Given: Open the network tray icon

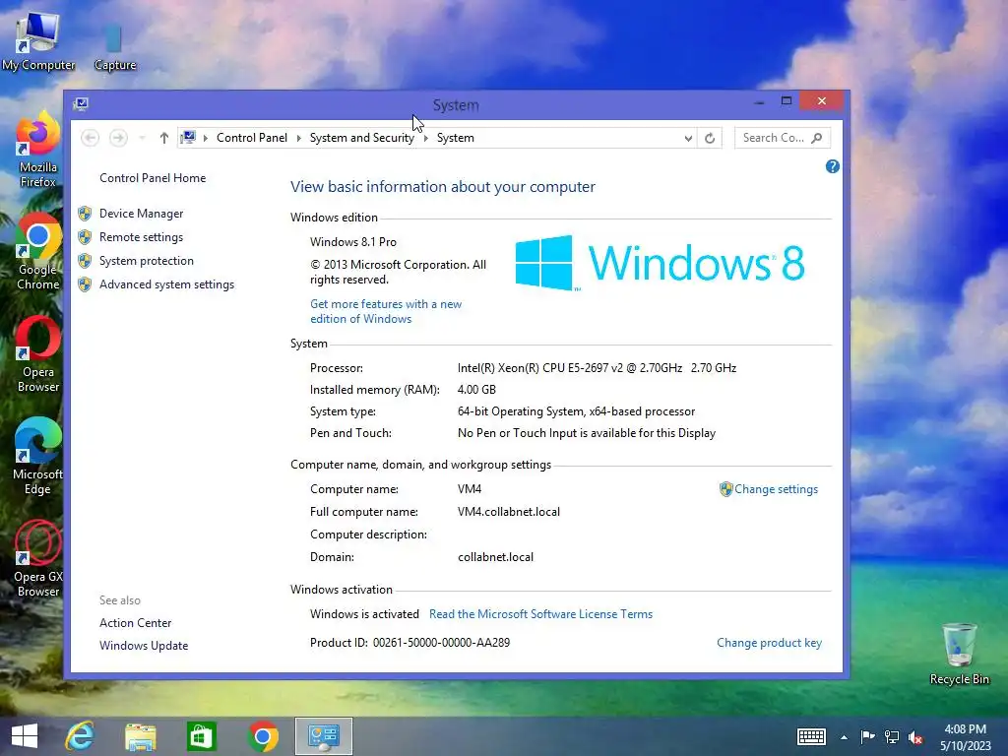Looking at the screenshot, I should [x=892, y=736].
